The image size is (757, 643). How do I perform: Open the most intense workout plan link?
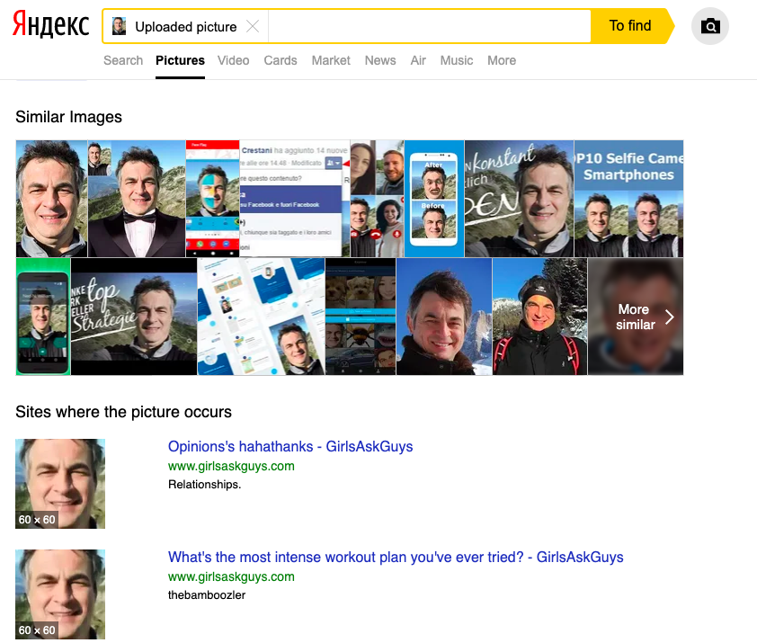[x=396, y=558]
